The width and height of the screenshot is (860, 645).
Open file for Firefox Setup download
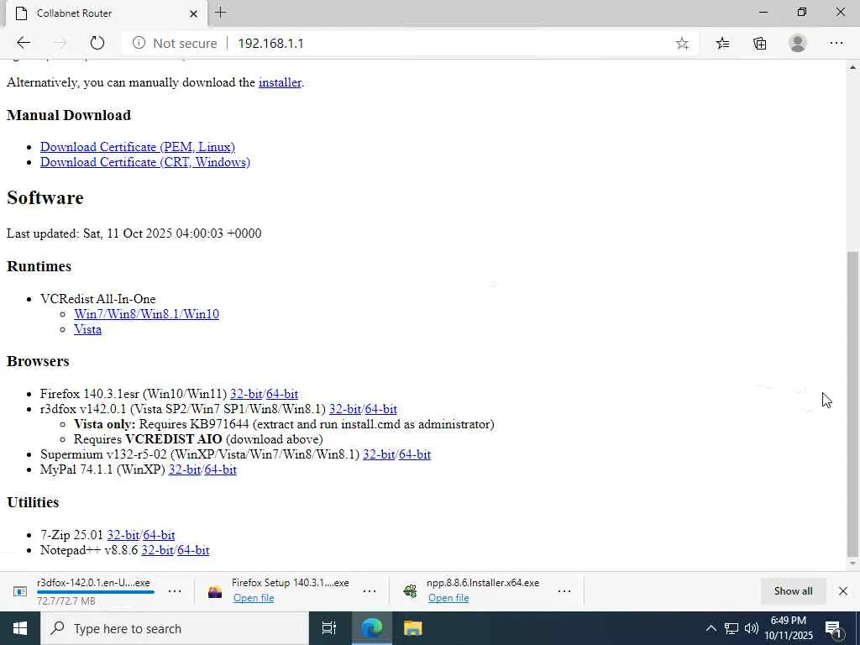click(254, 598)
